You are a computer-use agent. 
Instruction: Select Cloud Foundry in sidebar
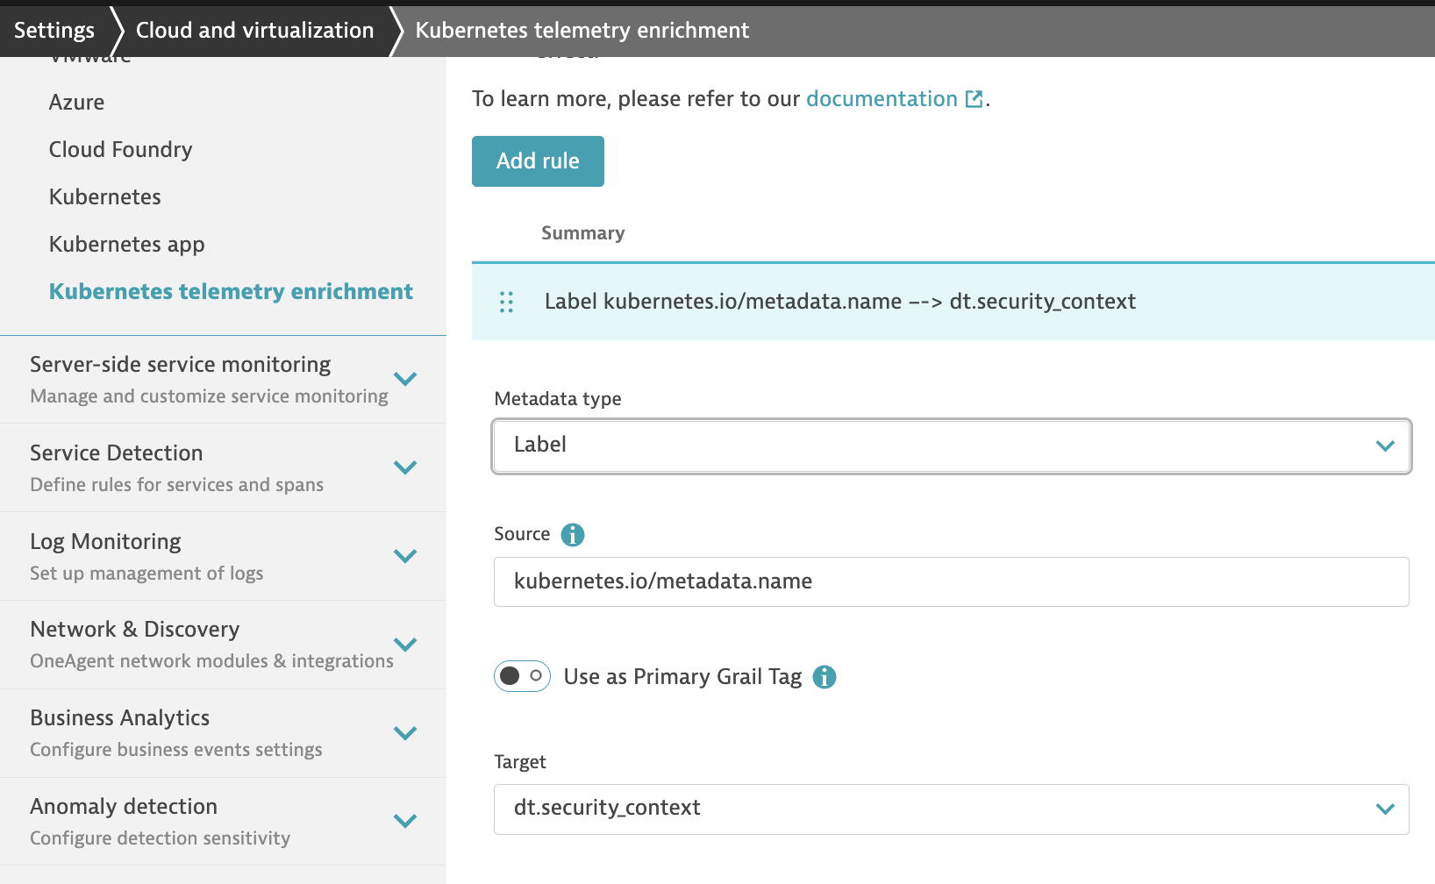pyautogui.click(x=120, y=150)
